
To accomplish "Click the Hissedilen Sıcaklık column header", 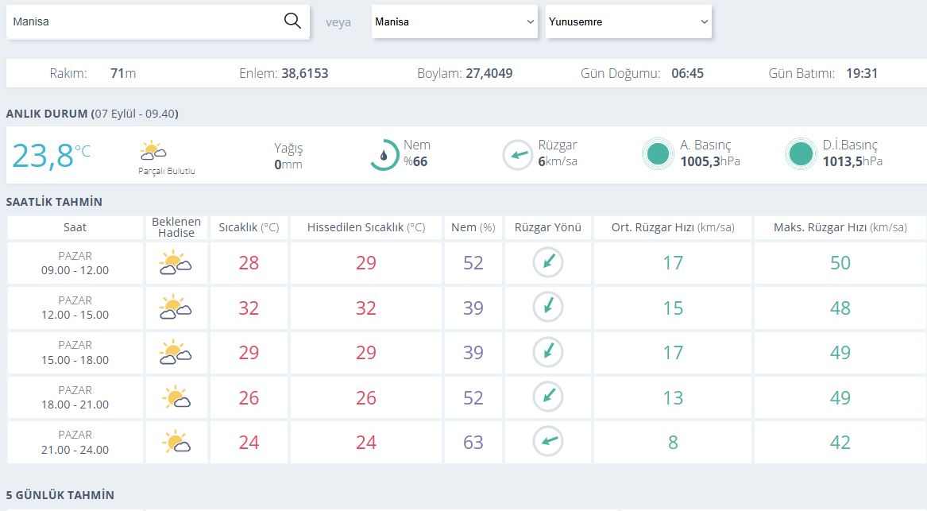I will coord(366,227).
